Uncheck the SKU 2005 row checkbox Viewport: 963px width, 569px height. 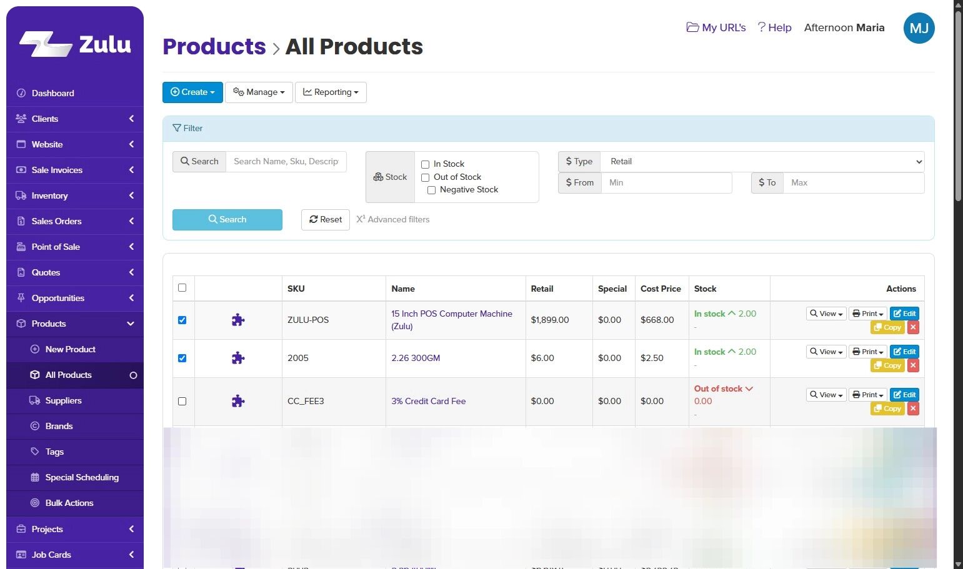pyautogui.click(x=182, y=359)
